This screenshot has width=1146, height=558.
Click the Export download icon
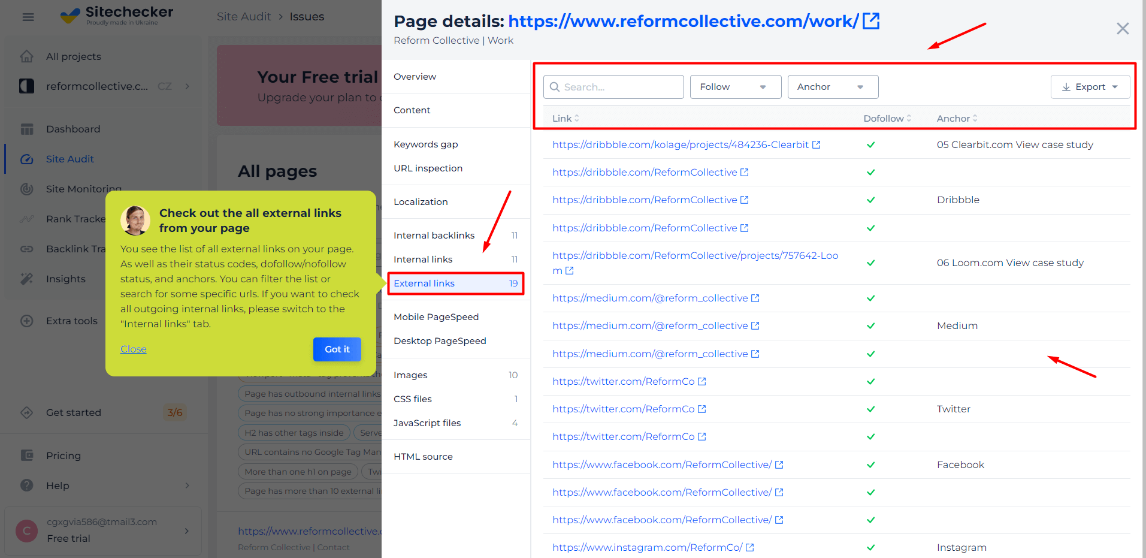1066,87
